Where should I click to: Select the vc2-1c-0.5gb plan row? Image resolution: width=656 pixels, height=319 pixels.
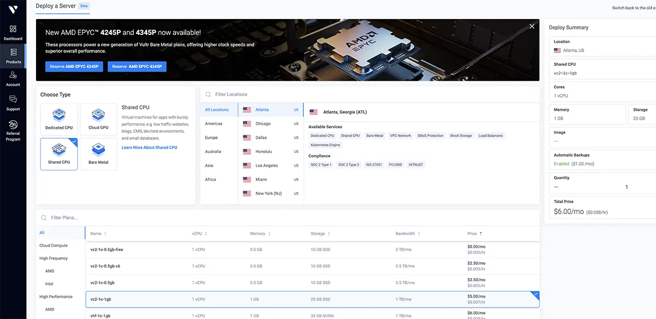click(313, 283)
